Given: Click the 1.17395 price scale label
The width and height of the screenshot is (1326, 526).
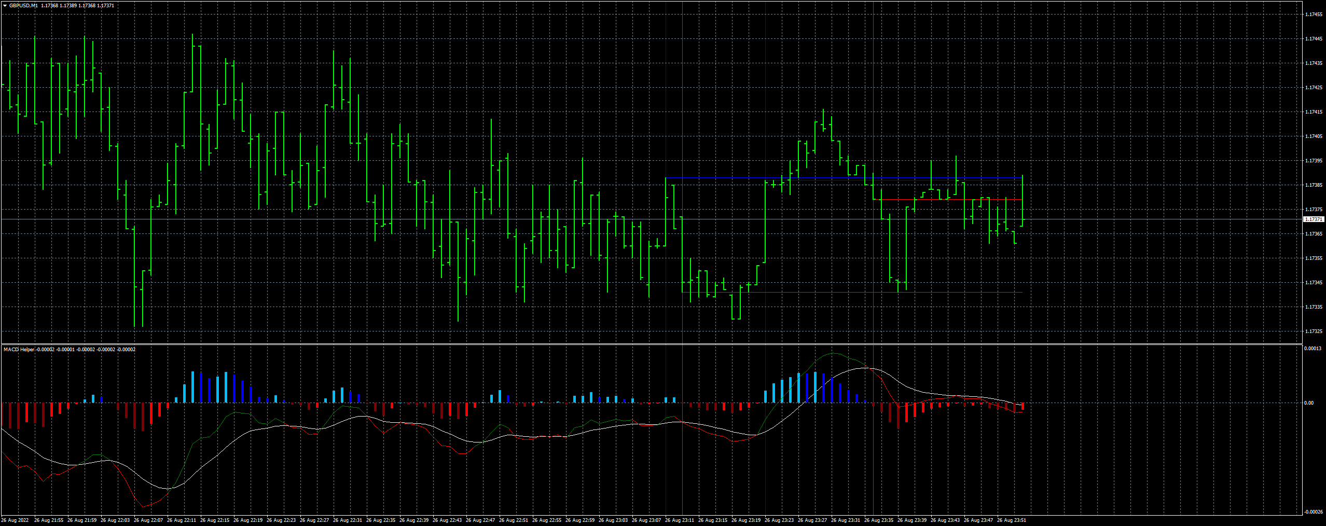Looking at the screenshot, I should (1314, 161).
